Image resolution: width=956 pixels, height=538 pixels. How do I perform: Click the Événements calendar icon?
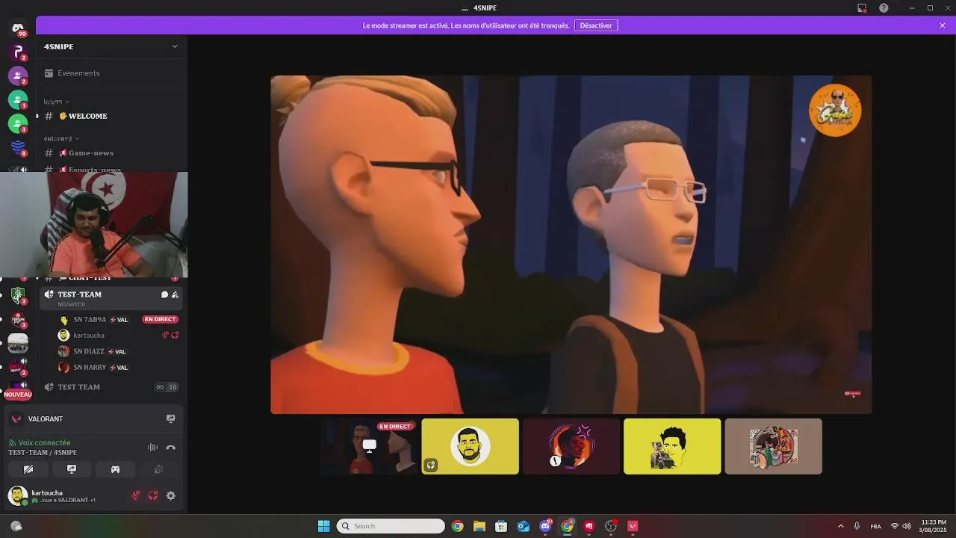(49, 73)
